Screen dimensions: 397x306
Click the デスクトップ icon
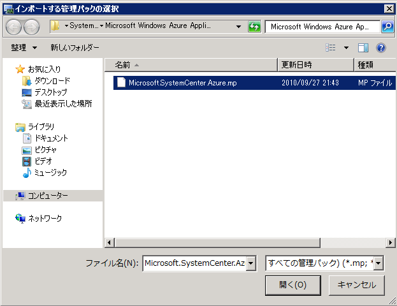[27, 92]
